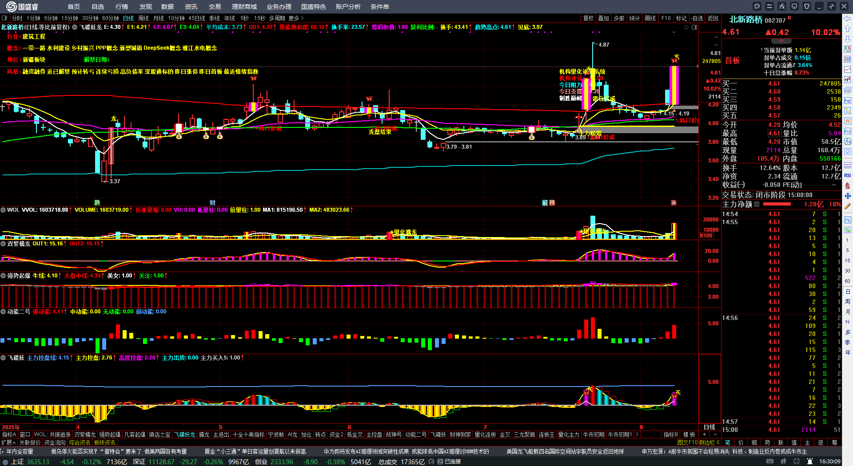Click the F10 icon in right sidebar
Viewport: 853px width, 466px height.
pyautogui.click(x=848, y=100)
